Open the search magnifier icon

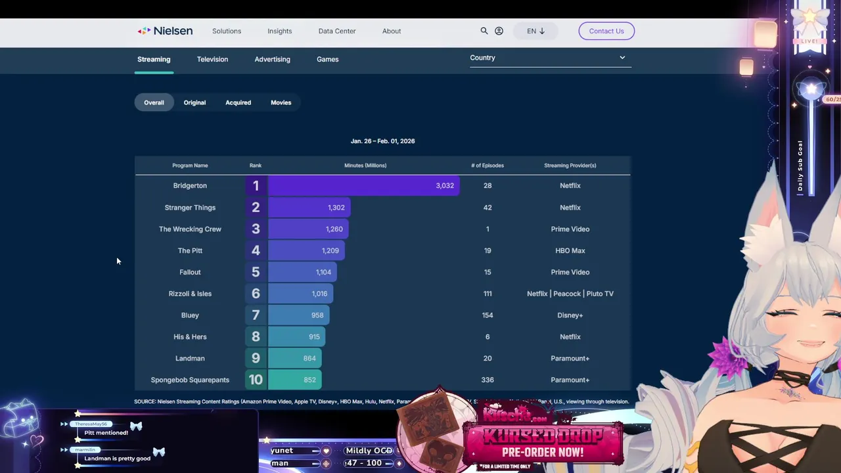point(484,31)
